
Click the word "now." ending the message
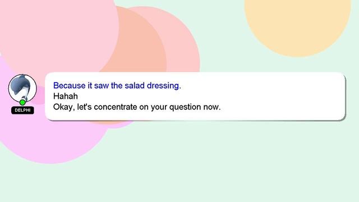coord(212,107)
